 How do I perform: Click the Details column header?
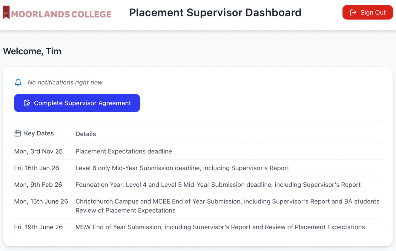click(86, 134)
